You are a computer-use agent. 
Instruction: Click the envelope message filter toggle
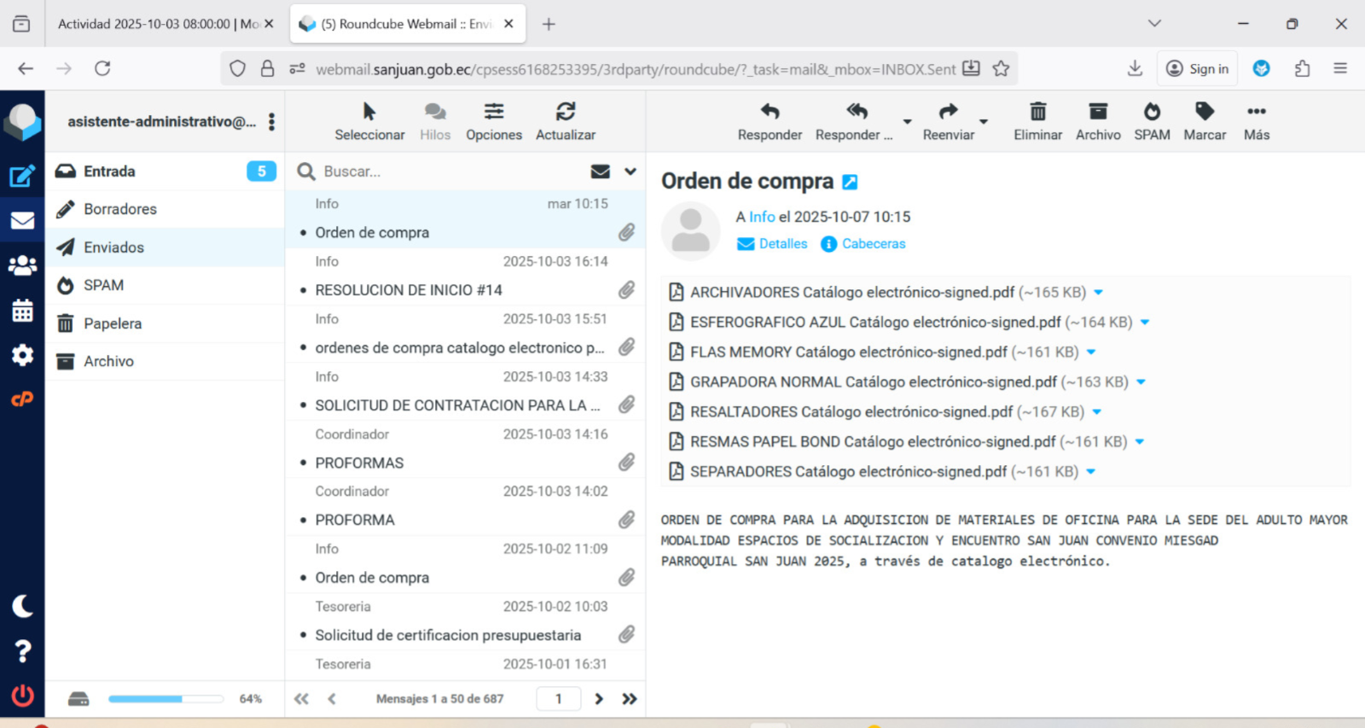601,172
